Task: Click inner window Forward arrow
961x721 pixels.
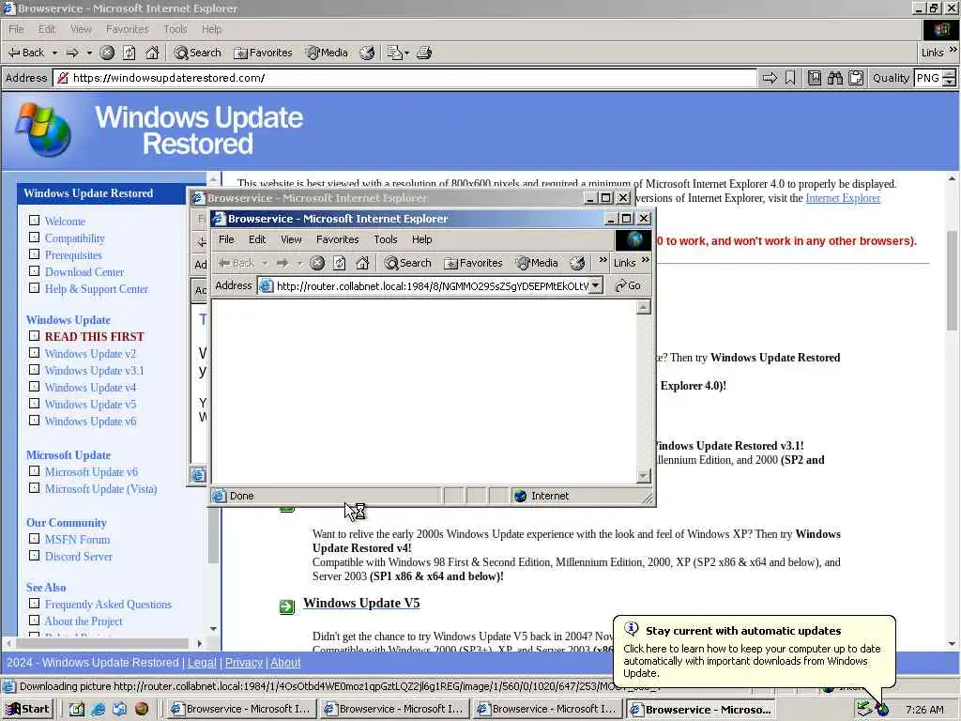Action: coord(282,263)
